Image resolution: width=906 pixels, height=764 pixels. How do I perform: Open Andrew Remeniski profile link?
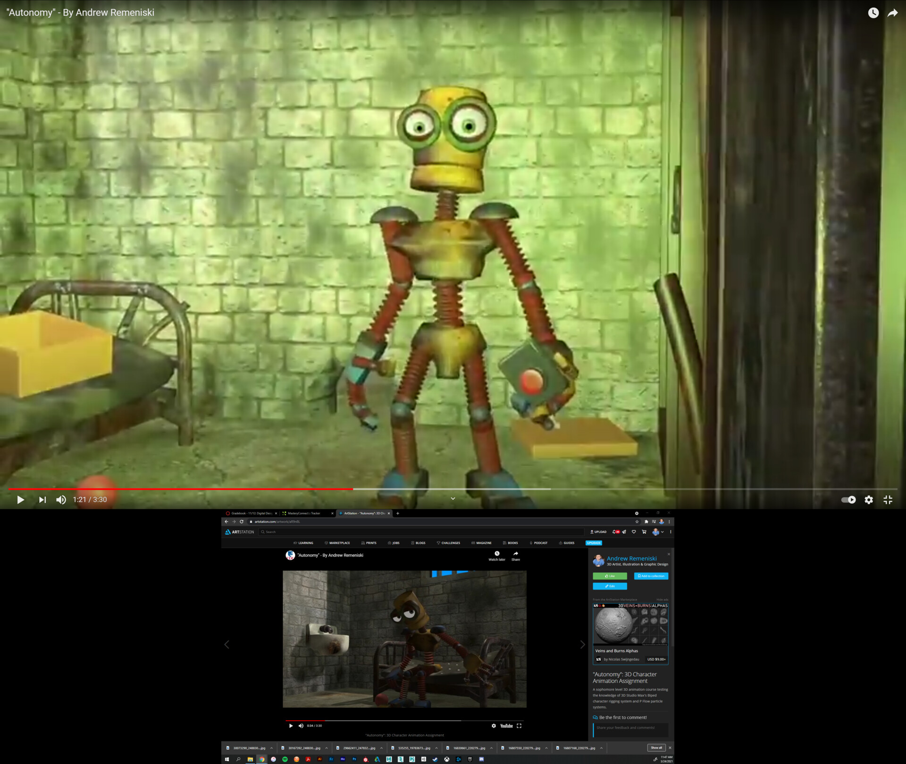[631, 558]
